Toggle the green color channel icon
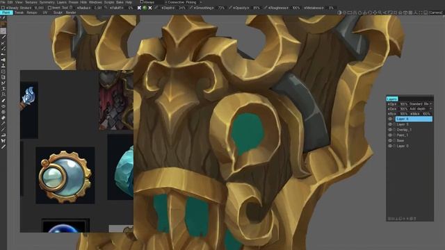 coord(145,8)
